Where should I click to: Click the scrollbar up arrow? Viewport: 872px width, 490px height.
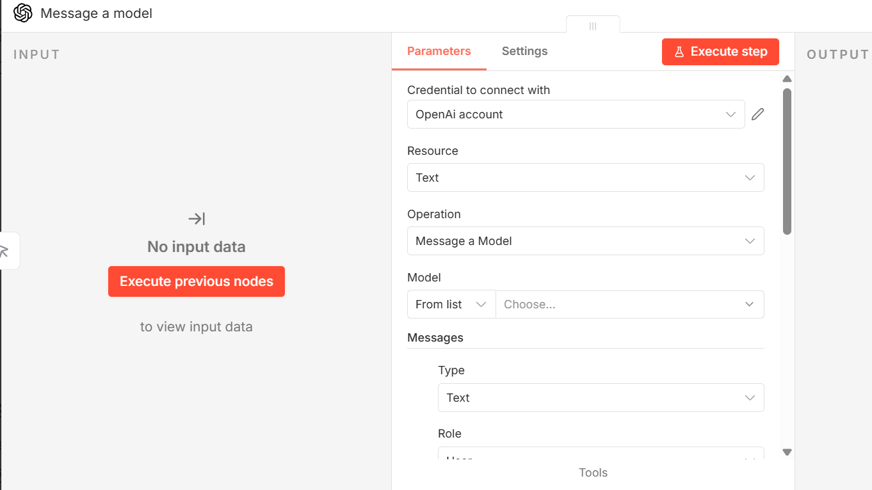[x=787, y=79]
